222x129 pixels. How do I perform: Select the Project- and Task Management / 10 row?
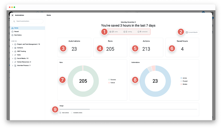coord(28,44)
